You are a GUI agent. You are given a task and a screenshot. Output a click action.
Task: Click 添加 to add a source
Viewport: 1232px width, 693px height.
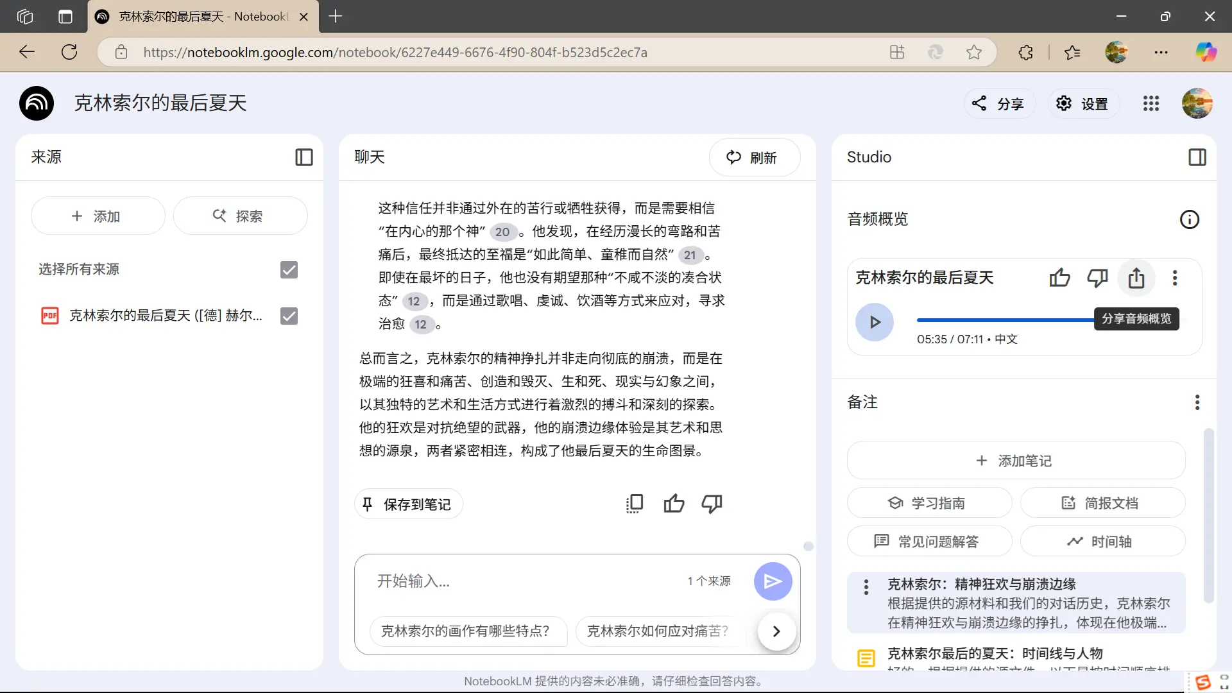pos(98,216)
